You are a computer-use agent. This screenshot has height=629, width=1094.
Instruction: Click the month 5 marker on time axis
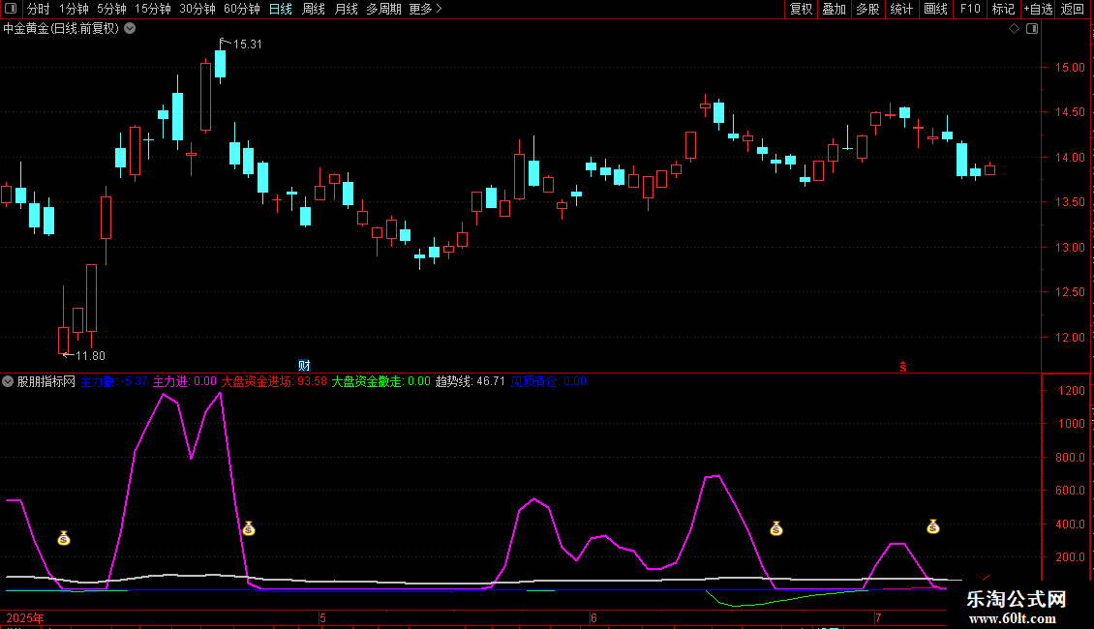[322, 617]
